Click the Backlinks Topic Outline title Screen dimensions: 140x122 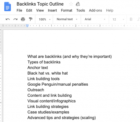40,4
